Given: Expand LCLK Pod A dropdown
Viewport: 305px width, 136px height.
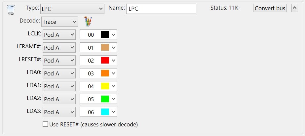Looking at the screenshot, I should 59,35.
